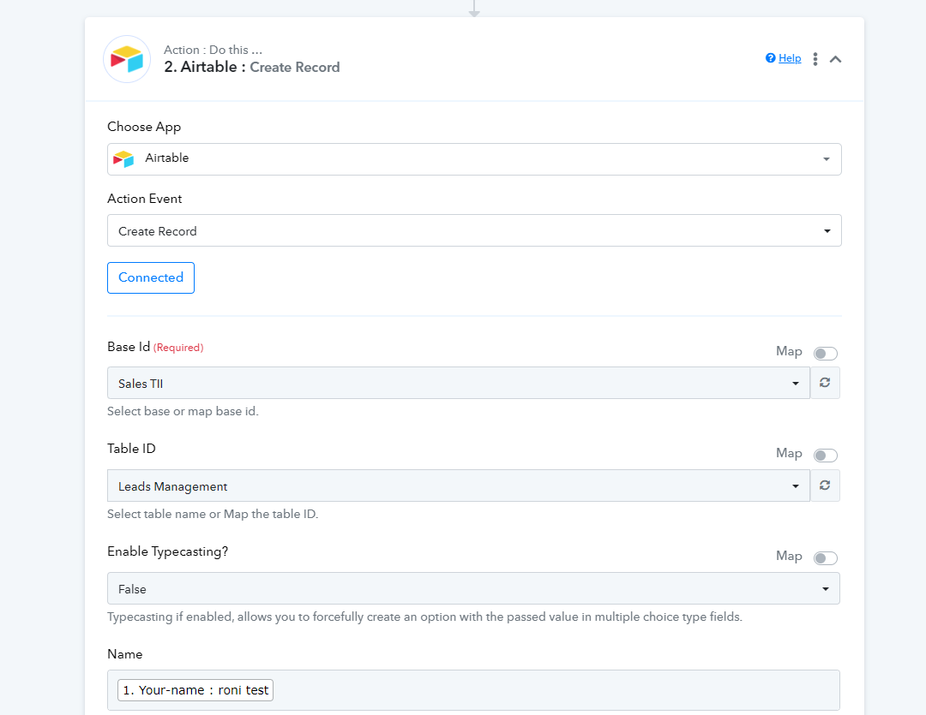This screenshot has height=715, width=926.
Task: Open the Base Id dropdown showing Sales TII
Action: [458, 383]
